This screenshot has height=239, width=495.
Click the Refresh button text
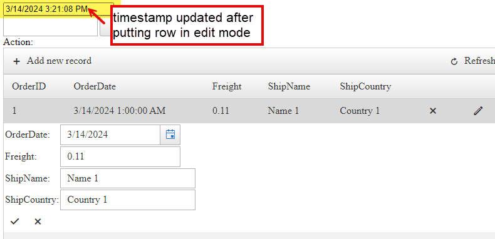(479, 61)
